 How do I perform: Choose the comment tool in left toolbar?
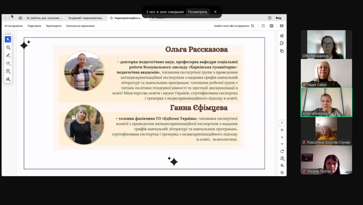pos(8,47)
